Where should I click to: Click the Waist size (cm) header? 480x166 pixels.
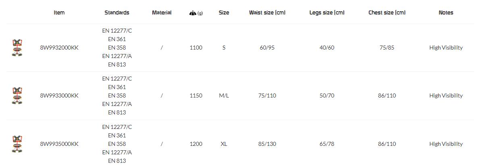click(x=267, y=12)
